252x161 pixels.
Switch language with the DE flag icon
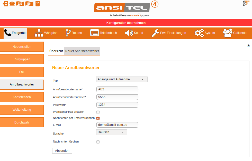point(20,4)
